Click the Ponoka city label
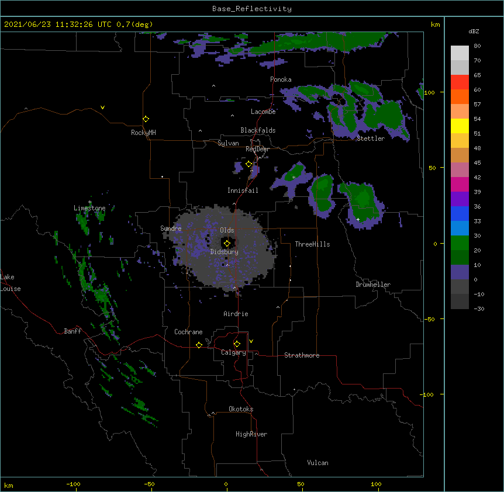Viewport: 504px width, 492px height. (x=281, y=79)
